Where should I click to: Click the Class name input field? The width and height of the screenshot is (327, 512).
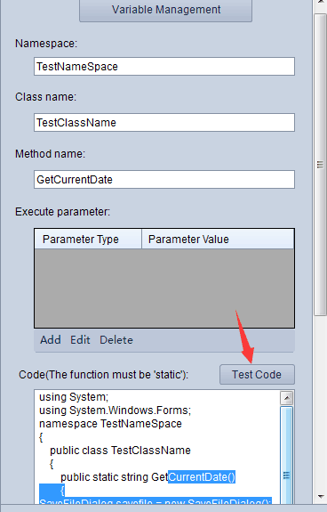164,123
